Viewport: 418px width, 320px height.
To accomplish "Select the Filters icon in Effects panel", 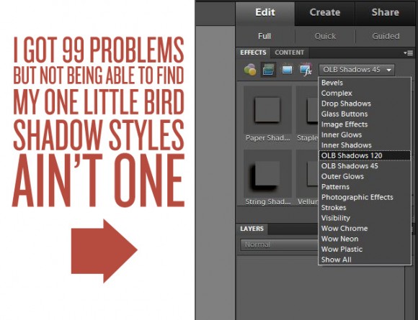I will 250,70.
